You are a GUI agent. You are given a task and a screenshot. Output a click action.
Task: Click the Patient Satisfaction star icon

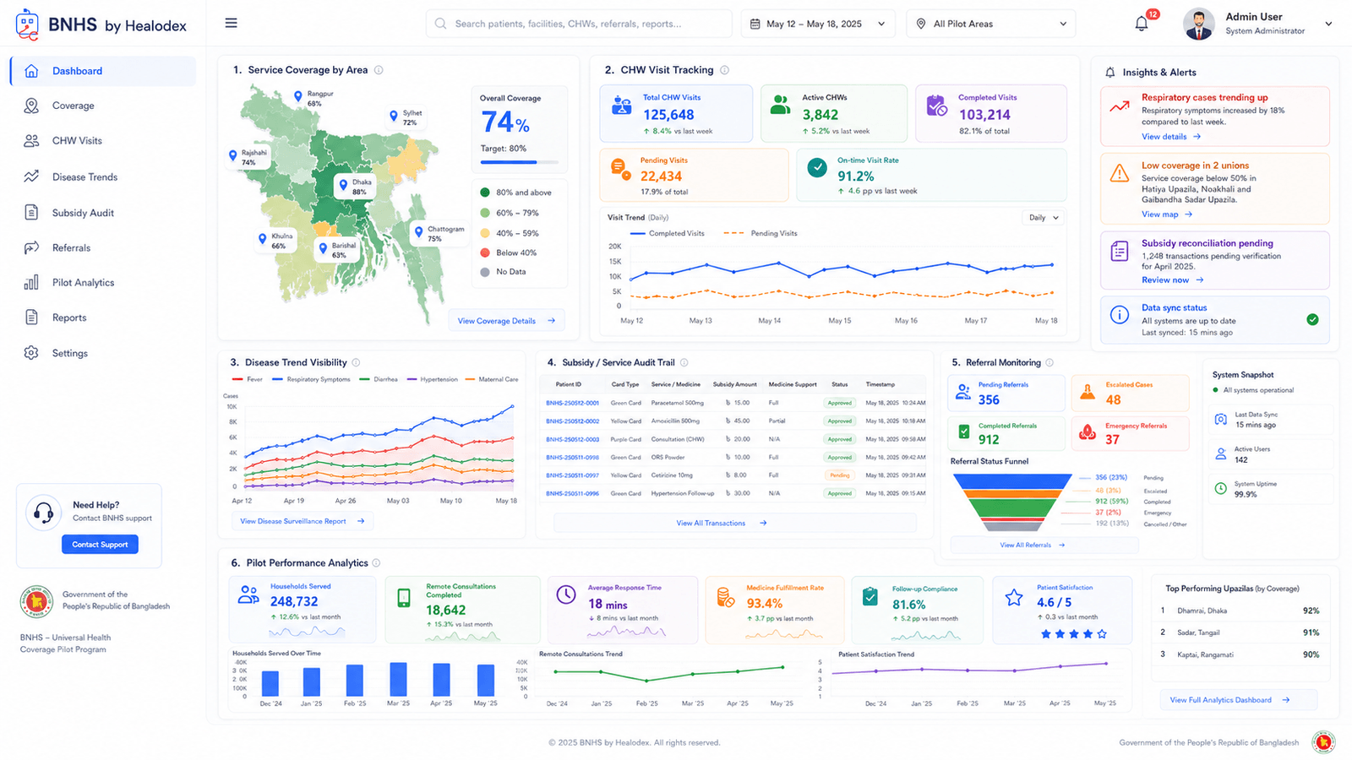pos(1014,598)
